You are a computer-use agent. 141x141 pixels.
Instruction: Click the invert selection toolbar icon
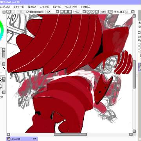(x=23, y=12)
